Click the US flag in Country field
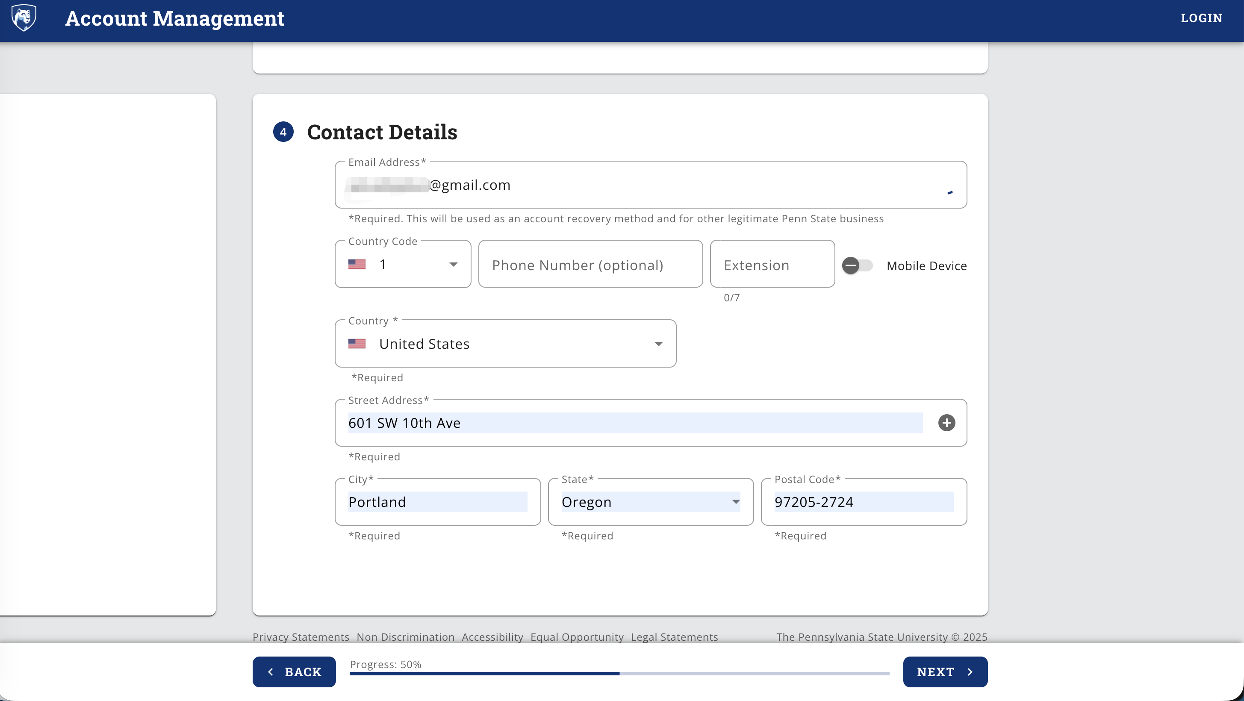This screenshot has width=1244, height=701. [x=357, y=344]
